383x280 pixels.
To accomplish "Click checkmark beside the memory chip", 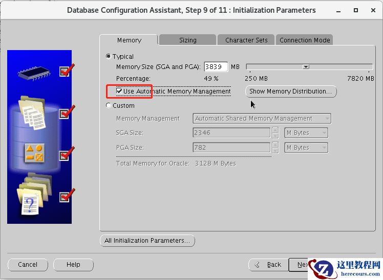I will [x=67, y=71].
